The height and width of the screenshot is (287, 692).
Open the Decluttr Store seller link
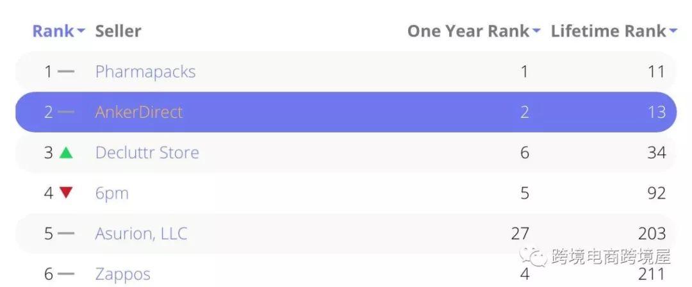[147, 152]
